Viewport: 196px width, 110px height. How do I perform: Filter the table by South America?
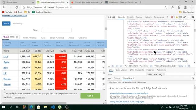(x=57, y=38)
